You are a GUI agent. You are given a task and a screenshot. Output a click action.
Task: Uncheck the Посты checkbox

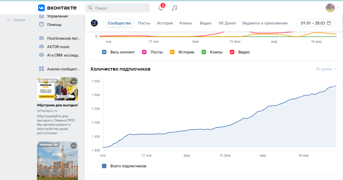tap(144, 52)
